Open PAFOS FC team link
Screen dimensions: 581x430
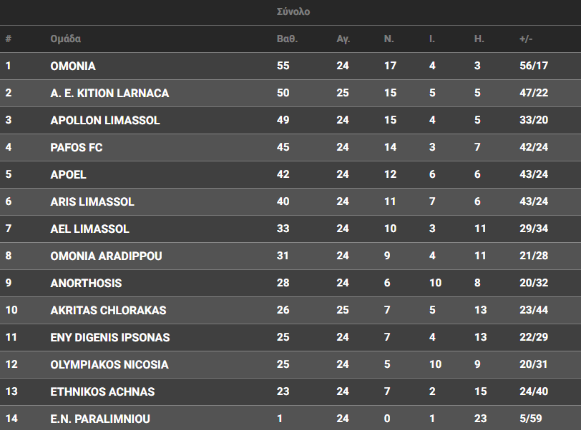[x=77, y=148]
